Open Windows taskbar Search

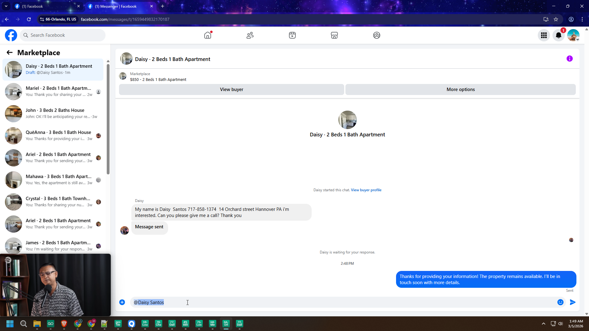point(24,324)
